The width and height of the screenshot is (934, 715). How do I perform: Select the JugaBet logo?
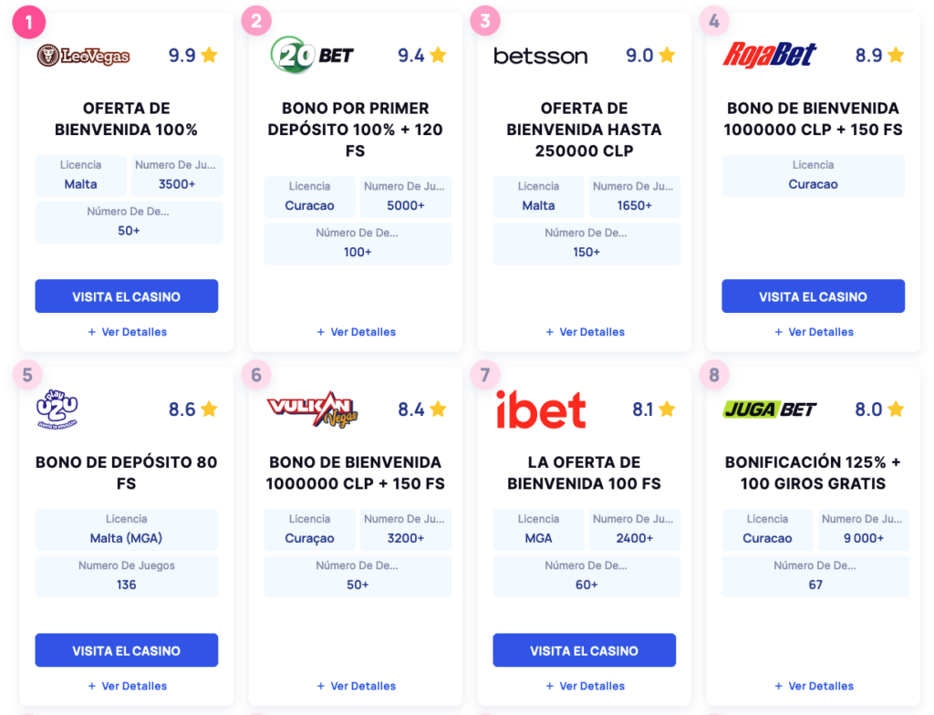(769, 409)
